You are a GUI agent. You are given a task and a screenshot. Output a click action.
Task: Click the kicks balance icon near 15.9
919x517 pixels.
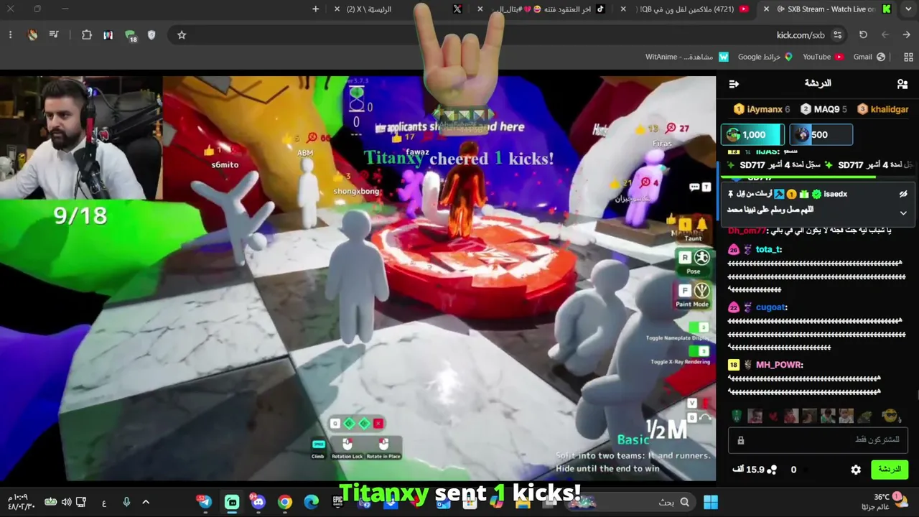(772, 470)
